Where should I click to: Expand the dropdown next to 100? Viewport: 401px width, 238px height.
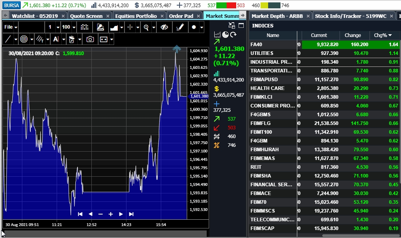[74, 27]
